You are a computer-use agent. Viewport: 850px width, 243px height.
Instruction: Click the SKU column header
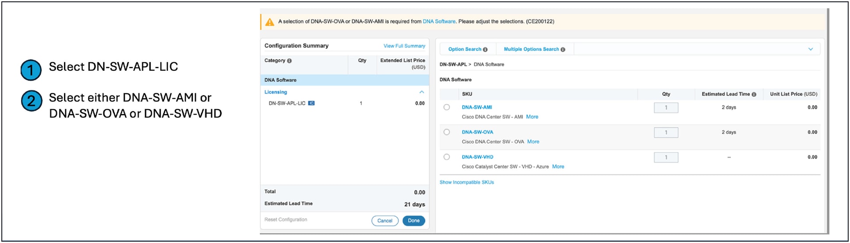(467, 94)
